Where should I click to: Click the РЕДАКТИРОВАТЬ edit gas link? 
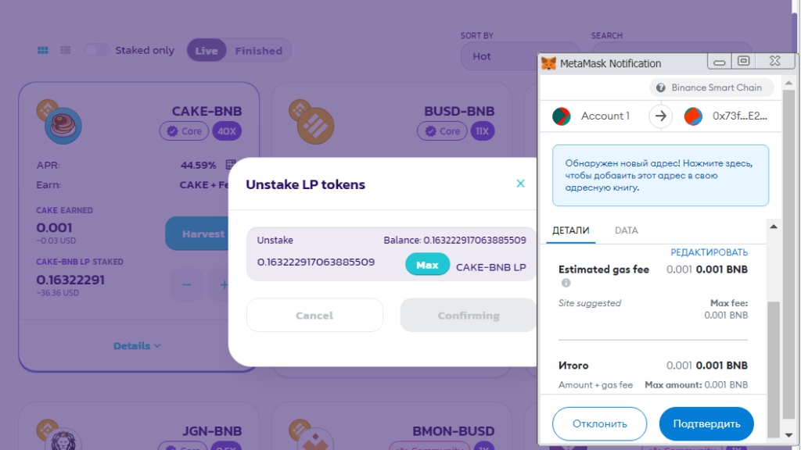(709, 252)
